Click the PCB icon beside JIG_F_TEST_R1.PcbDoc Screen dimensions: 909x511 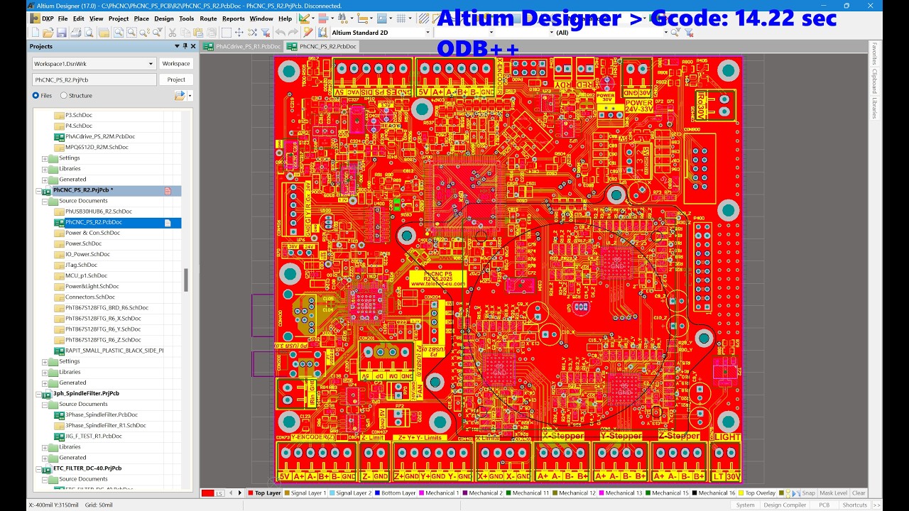60,436
